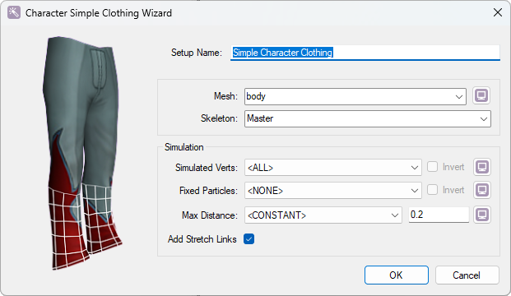Click the viewport pick icon for Max Distance
Viewport: 511px width, 296px height.
coord(482,215)
